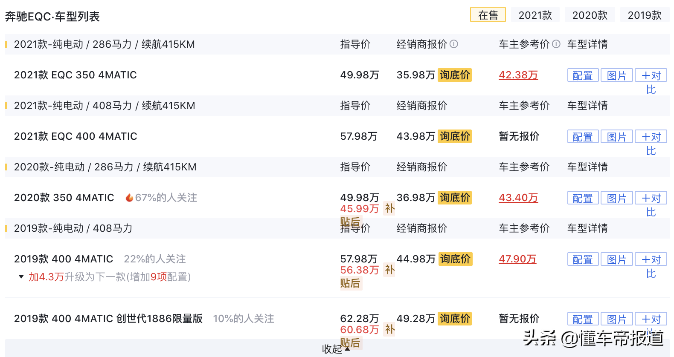Click group header 2020款-纯电动 / 286马力 / 续航415KM
The width and height of the screenshot is (674, 357).
[x=105, y=167]
